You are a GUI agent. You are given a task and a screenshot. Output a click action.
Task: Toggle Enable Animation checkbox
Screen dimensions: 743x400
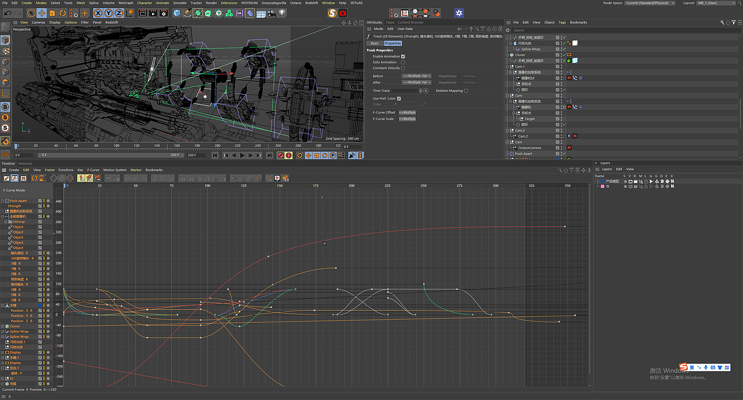coord(403,56)
